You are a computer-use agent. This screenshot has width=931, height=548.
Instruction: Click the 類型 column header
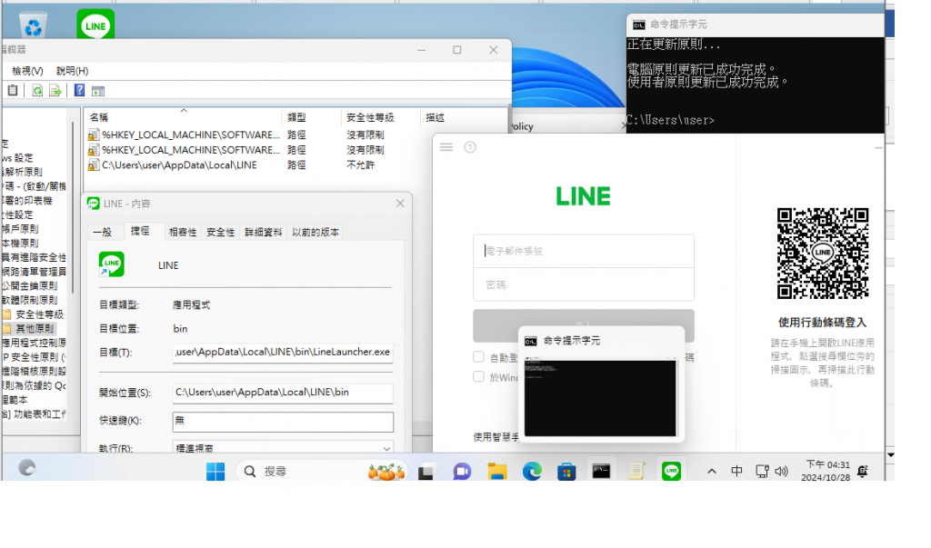[312, 117]
